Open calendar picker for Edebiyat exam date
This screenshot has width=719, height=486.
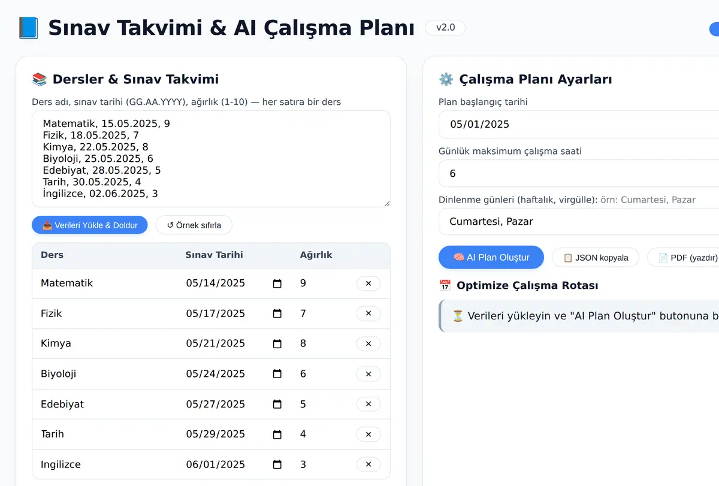[x=277, y=405]
